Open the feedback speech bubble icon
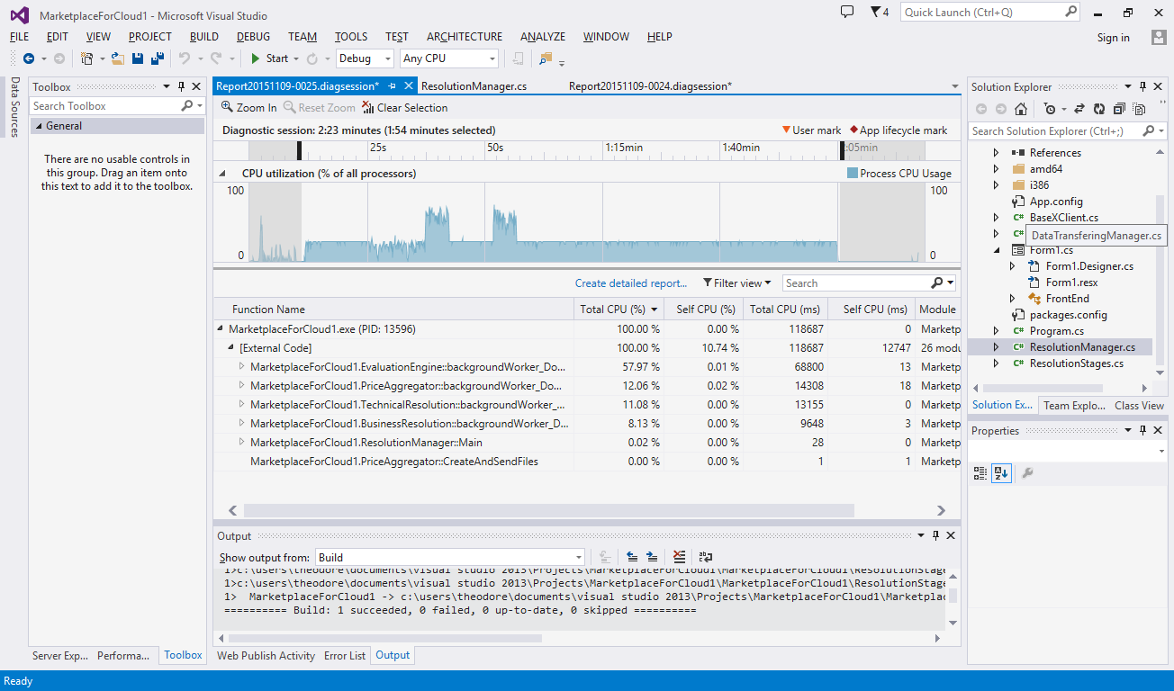The image size is (1174, 691). (846, 12)
